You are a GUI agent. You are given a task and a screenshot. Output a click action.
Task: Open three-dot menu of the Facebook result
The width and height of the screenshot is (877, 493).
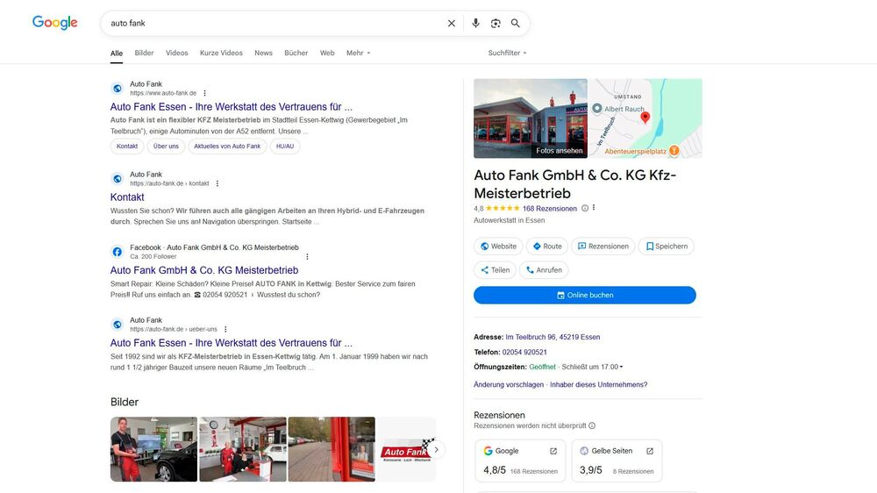pyautogui.click(x=307, y=257)
